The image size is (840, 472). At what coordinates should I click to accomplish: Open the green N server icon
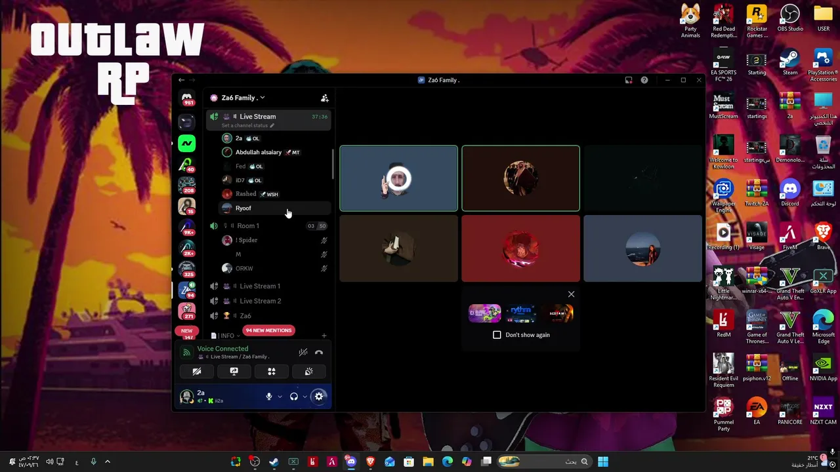(187, 143)
